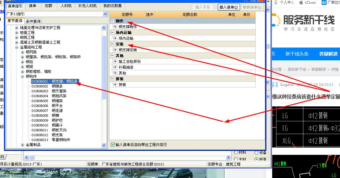Image resolution: width=340 pixels, height=178 pixels.
Task: Select 010606010 钢漏斗 item
Action: coord(47,125)
